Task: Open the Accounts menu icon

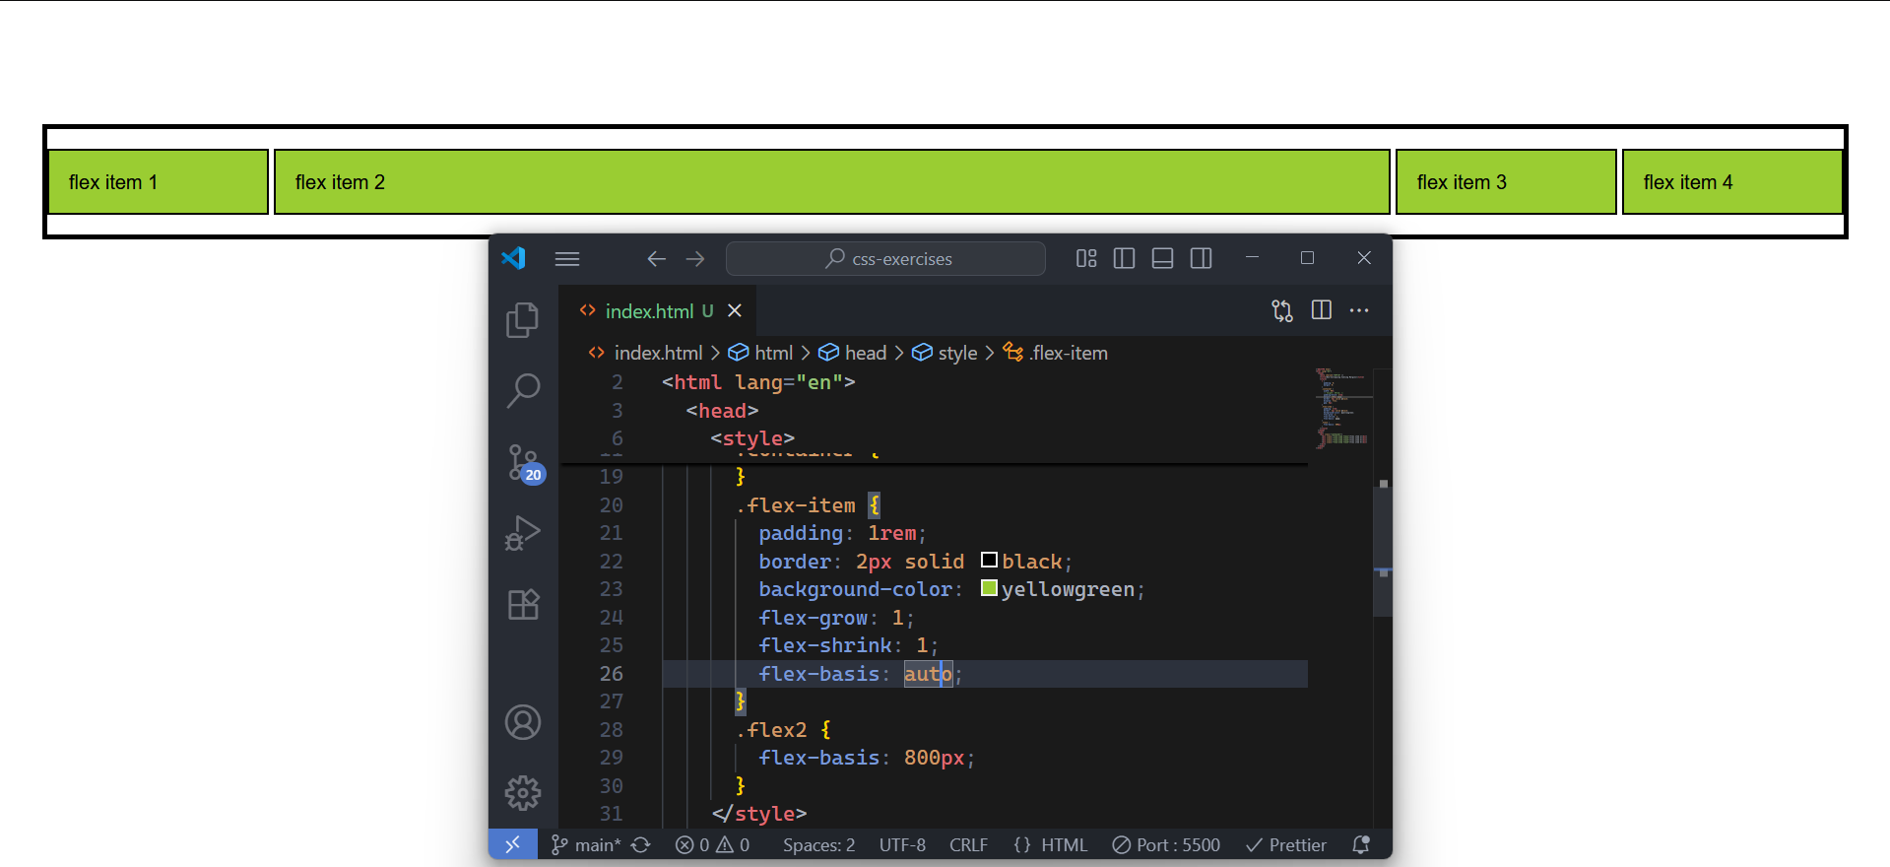Action: click(x=523, y=722)
